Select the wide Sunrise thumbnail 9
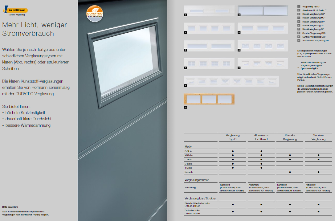This screenshot has height=221, width=335. [x=231, y=81]
